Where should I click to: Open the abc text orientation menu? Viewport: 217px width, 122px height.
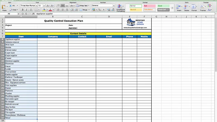point(72,6)
